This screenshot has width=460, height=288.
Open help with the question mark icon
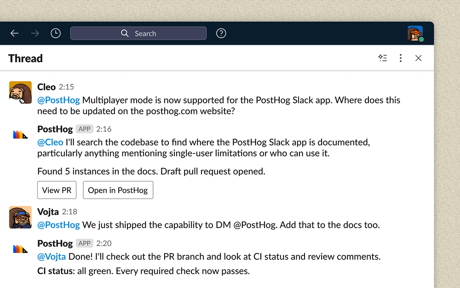[x=221, y=33]
